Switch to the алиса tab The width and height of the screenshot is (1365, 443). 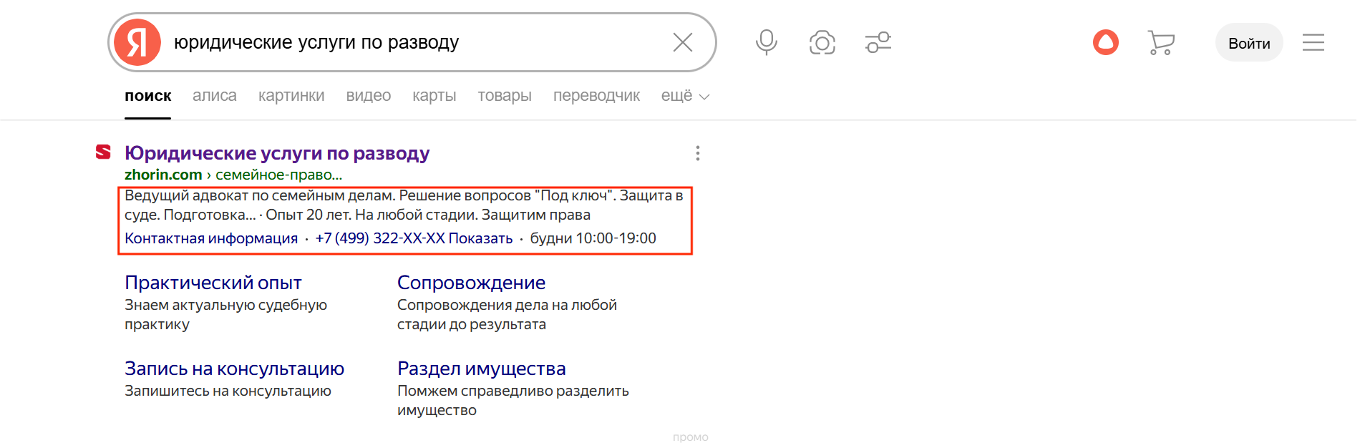coord(215,95)
